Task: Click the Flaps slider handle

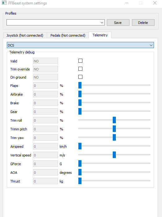Action: pyautogui.click(x=80, y=85)
